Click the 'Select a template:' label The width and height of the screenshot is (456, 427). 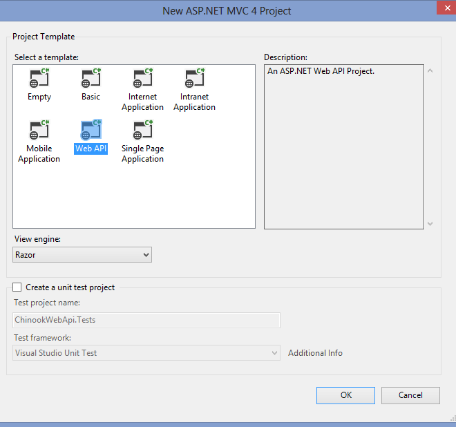click(46, 57)
